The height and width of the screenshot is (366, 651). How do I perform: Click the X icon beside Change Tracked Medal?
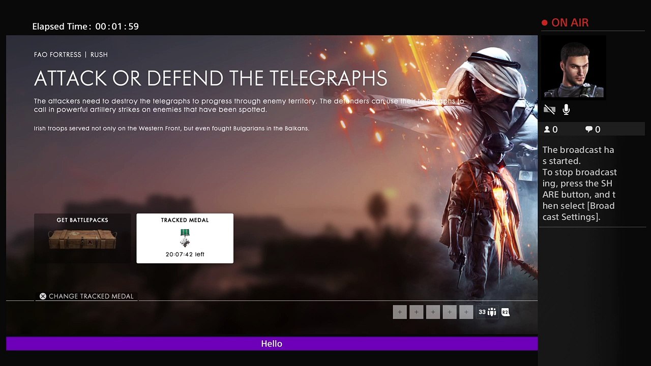43,296
